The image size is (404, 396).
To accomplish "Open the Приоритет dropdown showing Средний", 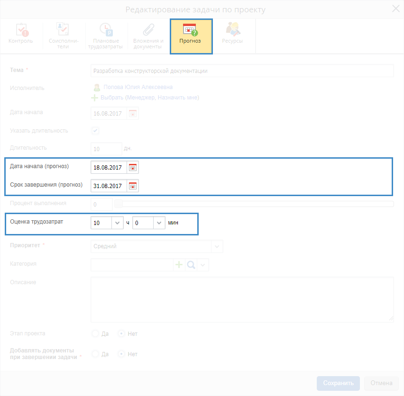I will point(217,246).
